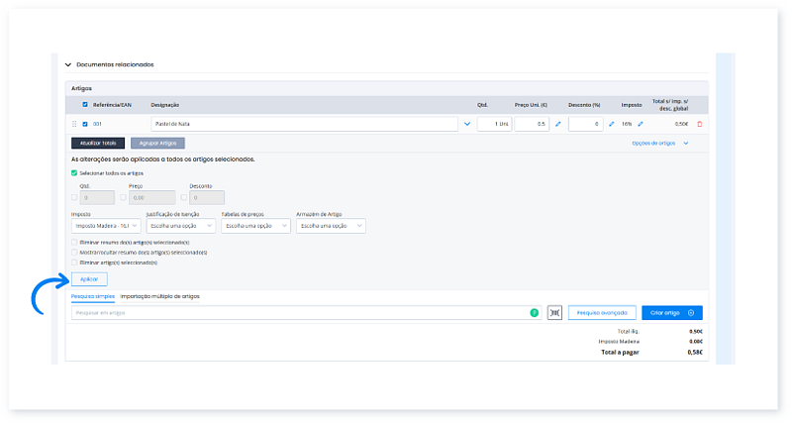Click the edit pencil beside the 16% Imposto
The height and width of the screenshot is (424, 792).
click(640, 124)
